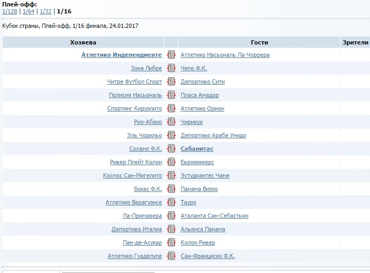This screenshot has height=273, width=370.
Task: Open the Сабанитас team page
Action: point(197,149)
